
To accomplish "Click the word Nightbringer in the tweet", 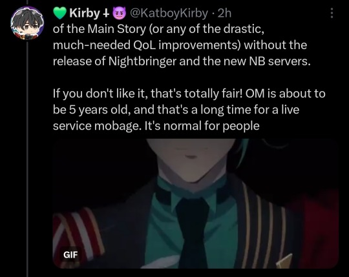I will (x=142, y=61).
